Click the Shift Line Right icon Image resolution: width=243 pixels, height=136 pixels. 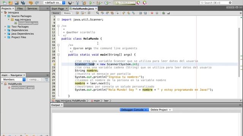145,13
